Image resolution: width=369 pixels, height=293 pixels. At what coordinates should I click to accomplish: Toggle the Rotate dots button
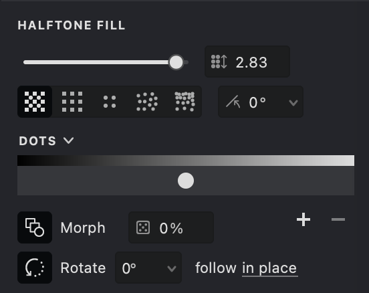tap(35, 268)
